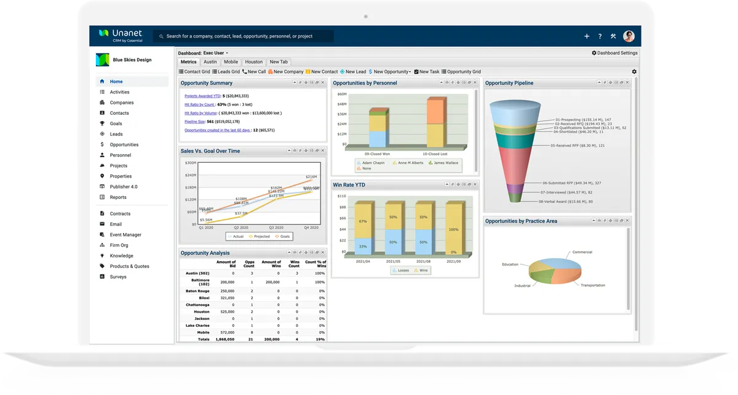Collapse the Opportunity Summary panel
This screenshot has height=395, width=738.
point(296,82)
